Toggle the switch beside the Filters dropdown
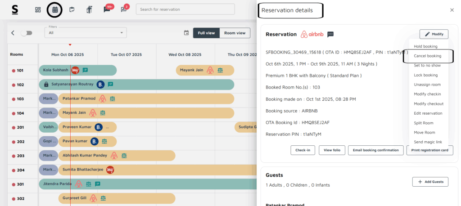461x206 pixels. click(x=27, y=33)
